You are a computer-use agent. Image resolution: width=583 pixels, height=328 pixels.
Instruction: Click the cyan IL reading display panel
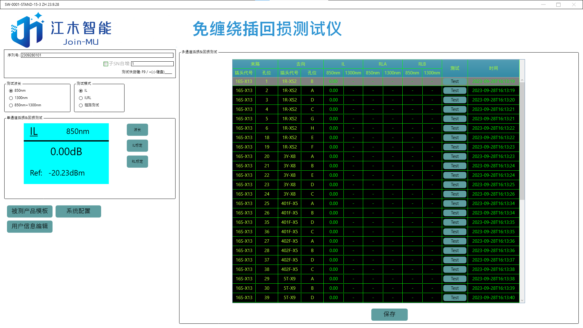coord(66,153)
